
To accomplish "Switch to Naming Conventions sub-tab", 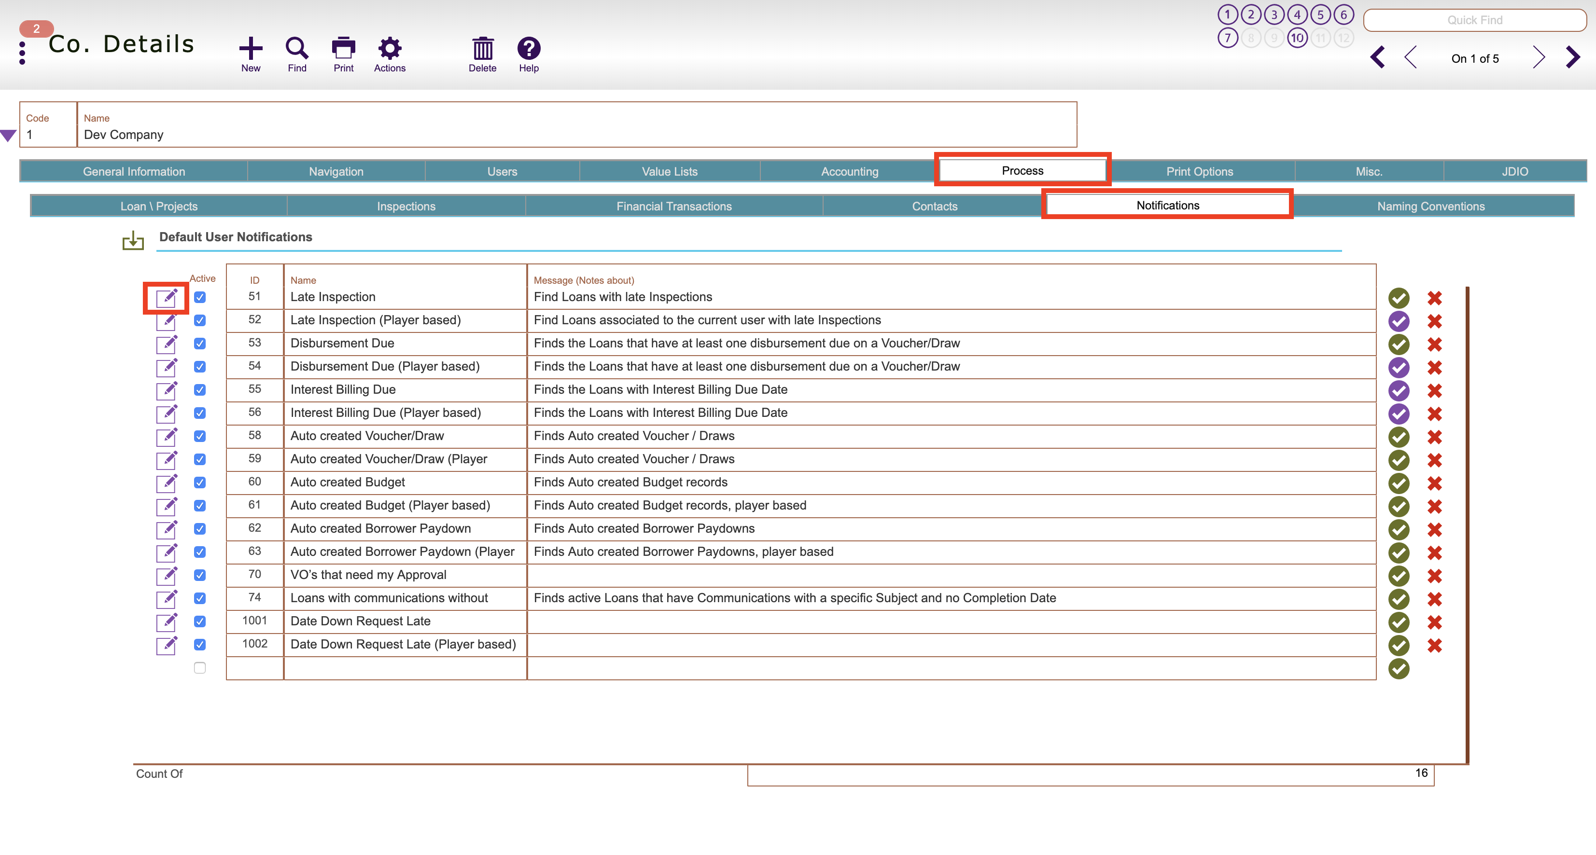I will 1430,206.
